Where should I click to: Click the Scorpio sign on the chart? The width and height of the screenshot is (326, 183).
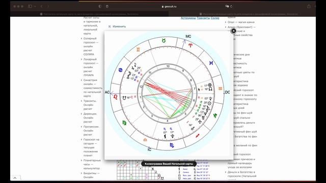pyautogui.click(x=172, y=145)
